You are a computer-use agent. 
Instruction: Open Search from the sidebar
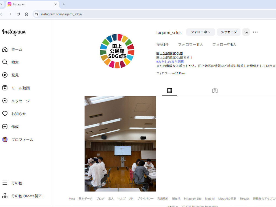(5, 62)
